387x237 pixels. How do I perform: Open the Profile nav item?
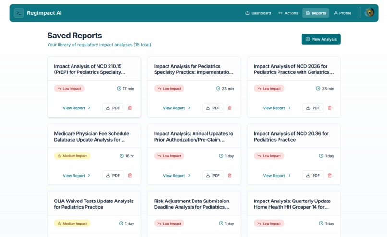pyautogui.click(x=342, y=13)
